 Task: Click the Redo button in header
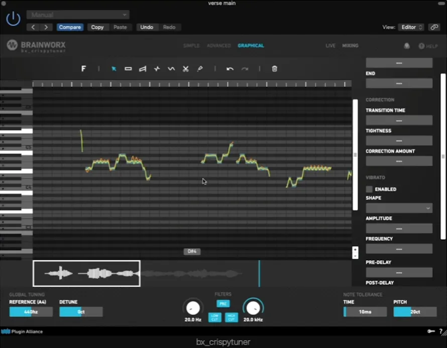pos(169,27)
